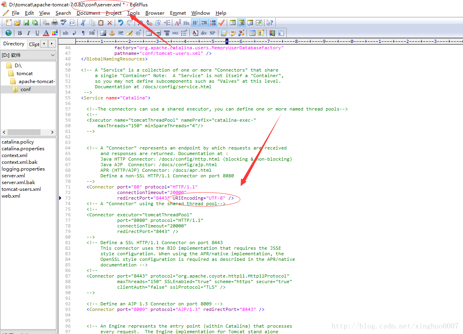Click the Go to Line icon
The image size is (463, 334).
pos(167,23)
